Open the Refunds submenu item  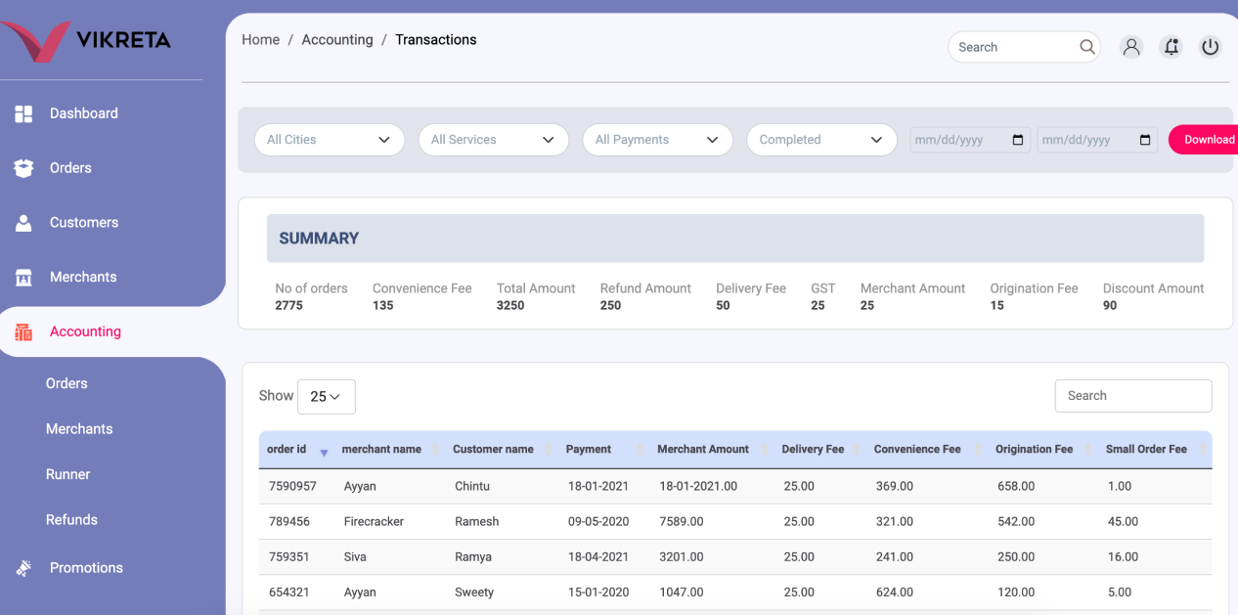71,520
